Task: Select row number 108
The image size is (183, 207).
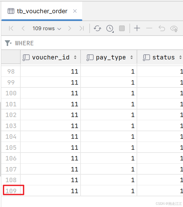Action: pyautogui.click(x=11, y=180)
